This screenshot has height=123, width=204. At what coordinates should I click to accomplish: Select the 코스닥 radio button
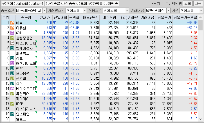[31, 3]
